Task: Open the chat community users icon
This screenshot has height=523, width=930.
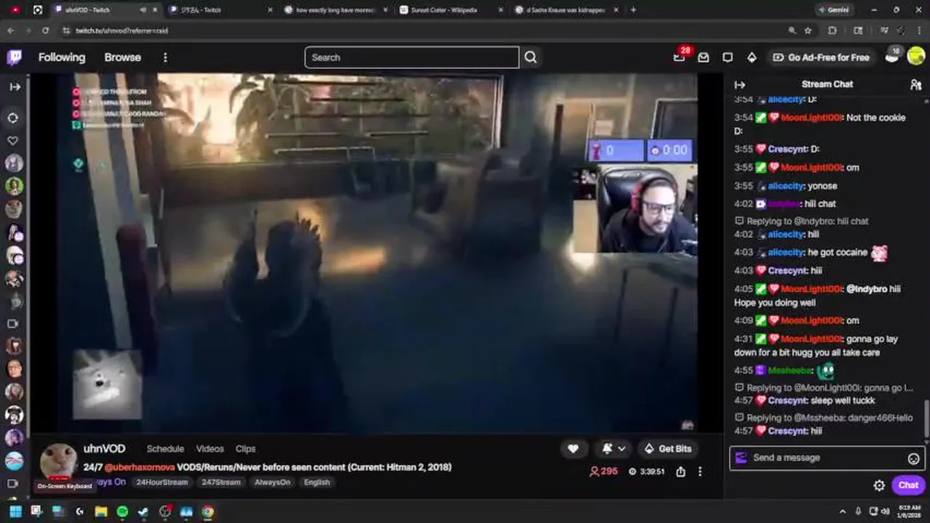Action: 915,84
